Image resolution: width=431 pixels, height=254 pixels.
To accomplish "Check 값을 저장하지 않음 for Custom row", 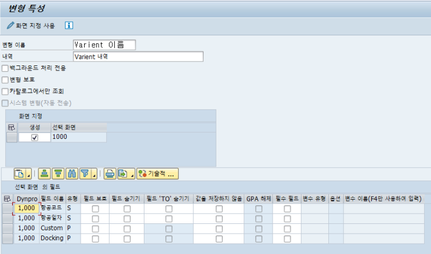I will pyautogui.click(x=219, y=229).
